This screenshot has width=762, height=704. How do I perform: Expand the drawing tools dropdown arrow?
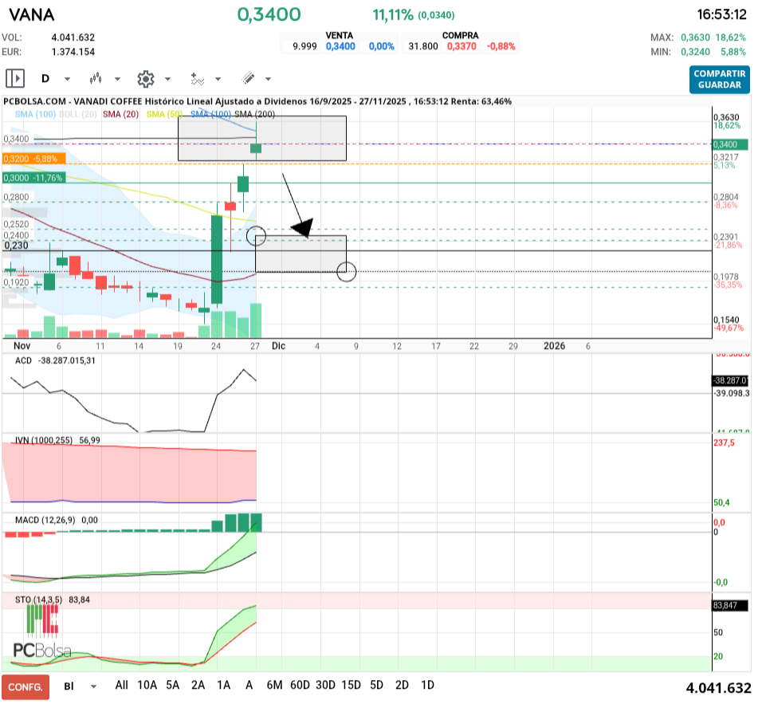coord(268,79)
